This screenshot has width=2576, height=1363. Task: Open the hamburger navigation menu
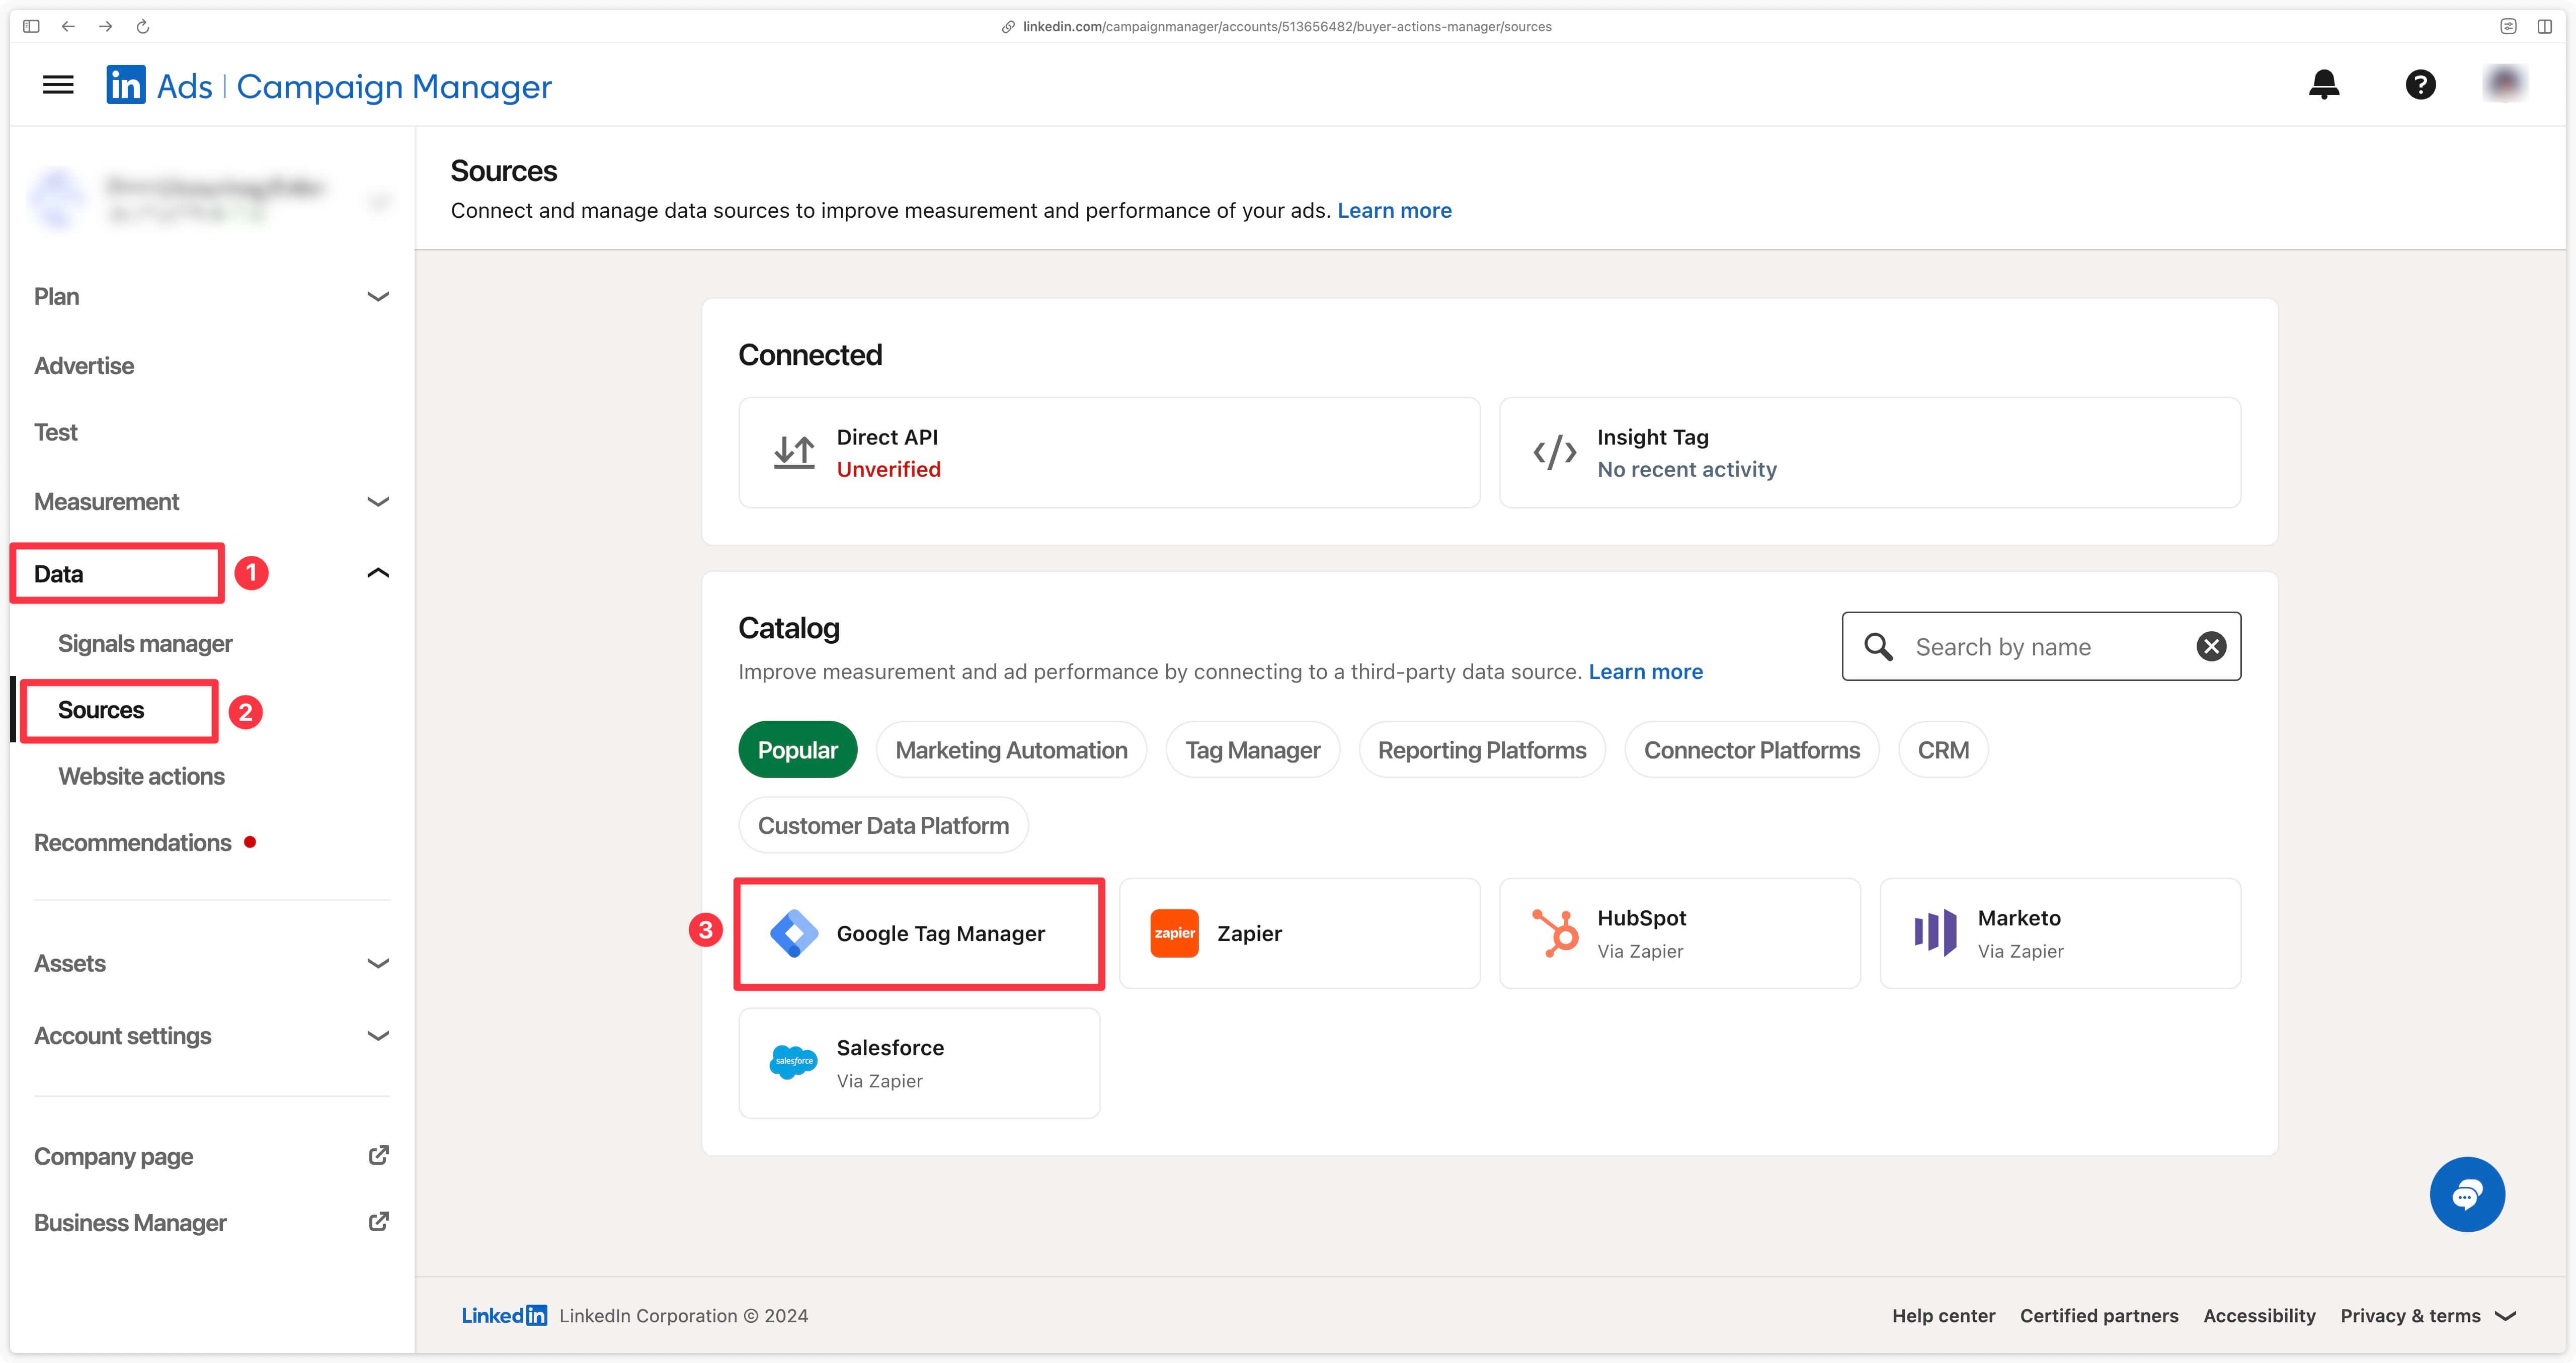point(58,85)
